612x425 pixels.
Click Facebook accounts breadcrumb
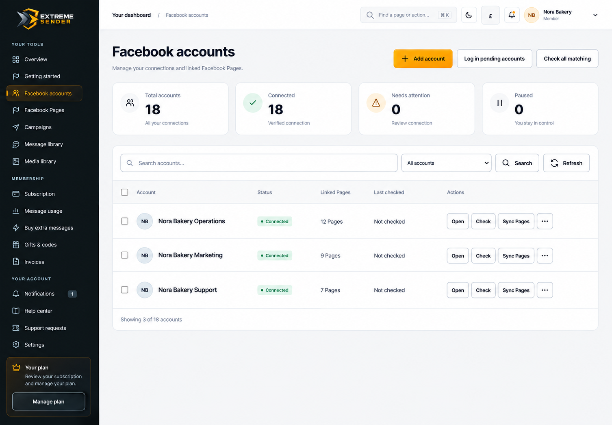(x=187, y=15)
